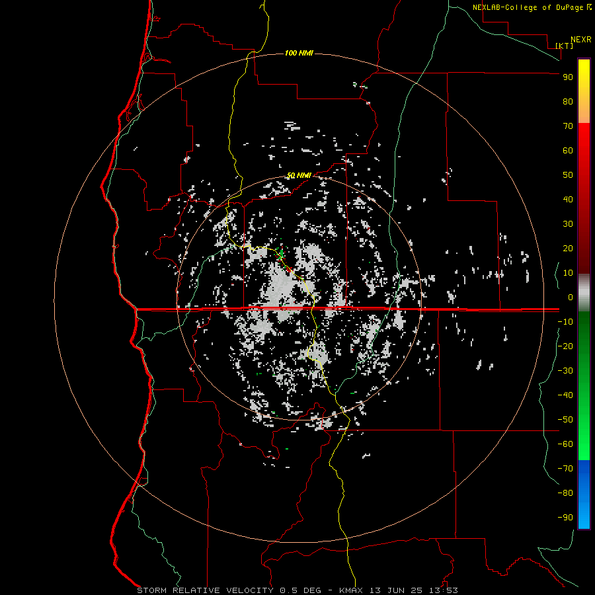Click the blue segment of the color bar
Viewport: 595px width, 595px height.
[584, 495]
